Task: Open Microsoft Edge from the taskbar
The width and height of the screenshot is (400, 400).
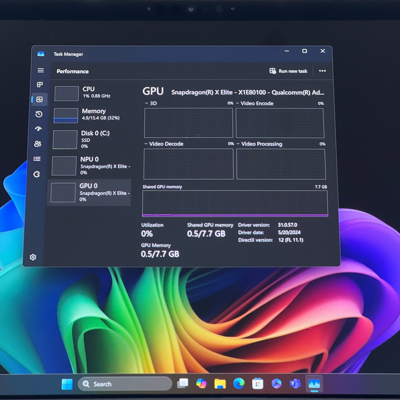Action: coord(239,384)
